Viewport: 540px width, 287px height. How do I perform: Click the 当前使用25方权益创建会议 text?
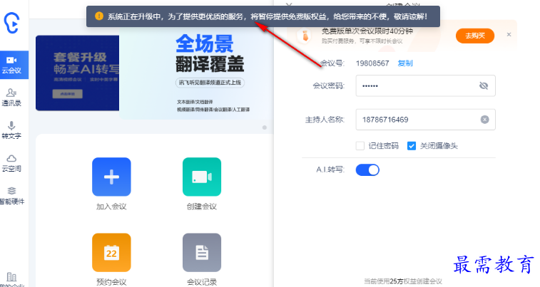(403, 281)
